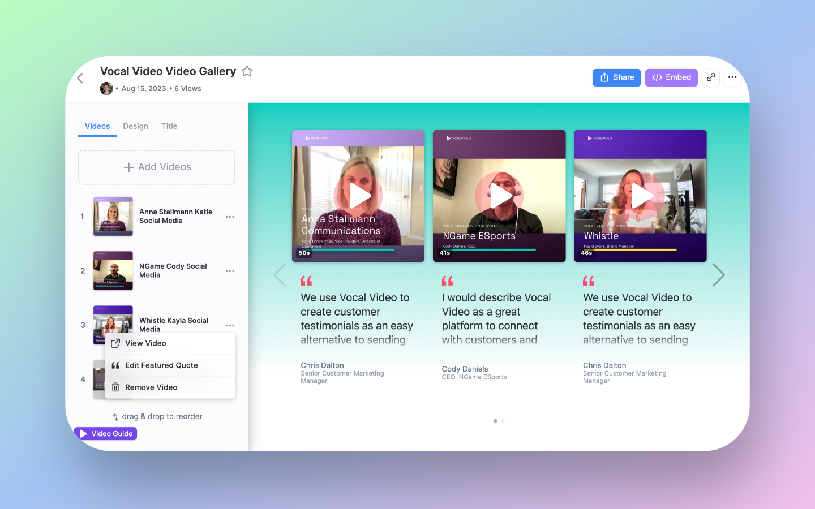
Task: Switch to the Design tab
Action: (x=135, y=126)
